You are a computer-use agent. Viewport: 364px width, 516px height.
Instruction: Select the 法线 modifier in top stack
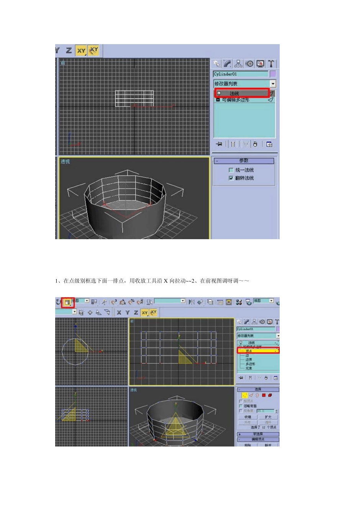click(241, 93)
